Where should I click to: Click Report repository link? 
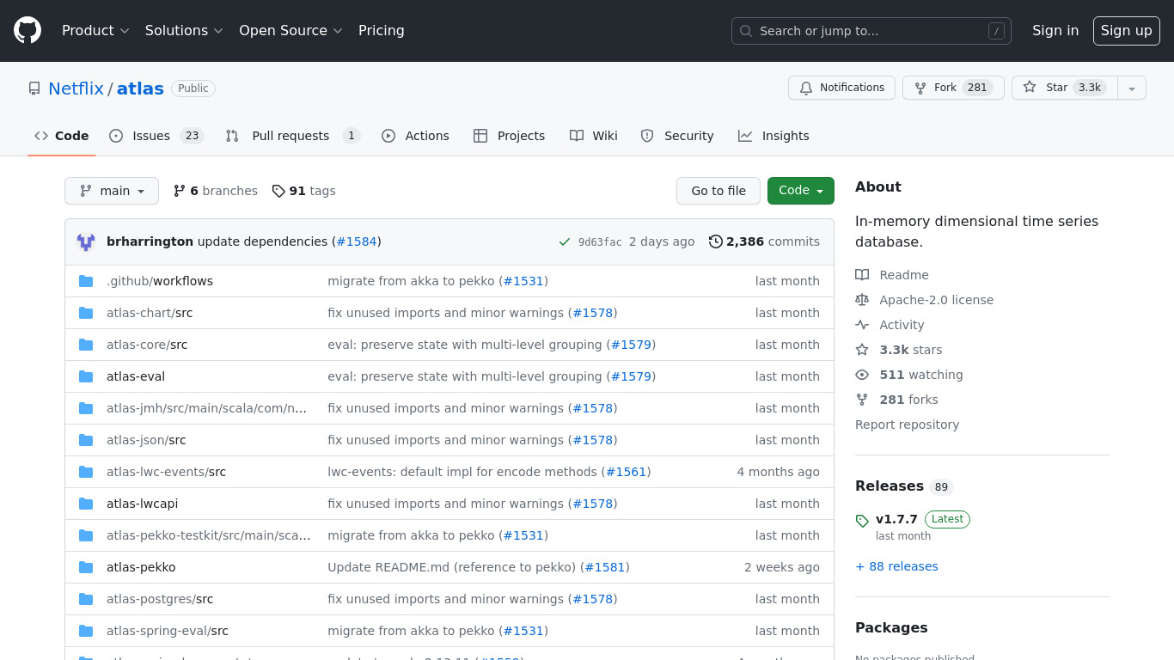[907, 425]
